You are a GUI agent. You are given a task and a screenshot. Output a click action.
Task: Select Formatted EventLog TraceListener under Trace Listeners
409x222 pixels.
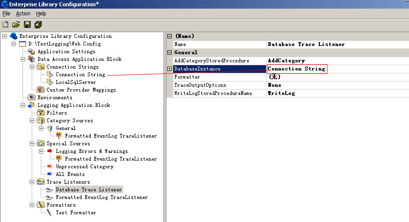click(102, 197)
